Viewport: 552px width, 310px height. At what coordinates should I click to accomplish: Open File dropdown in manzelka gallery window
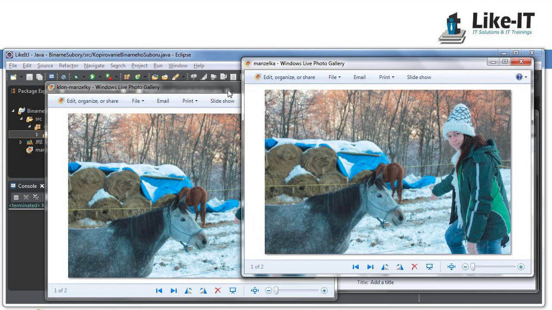click(x=335, y=77)
